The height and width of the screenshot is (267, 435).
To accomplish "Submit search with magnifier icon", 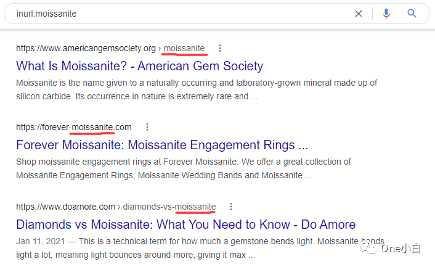I will (x=412, y=14).
